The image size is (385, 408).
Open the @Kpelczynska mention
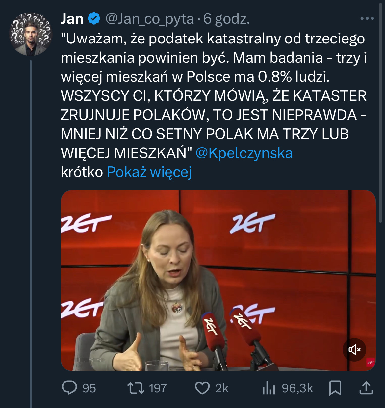[x=244, y=153]
